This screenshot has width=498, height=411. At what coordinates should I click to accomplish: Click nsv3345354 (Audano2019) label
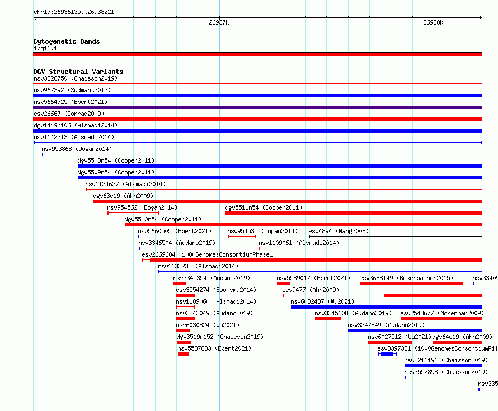[x=212, y=278]
